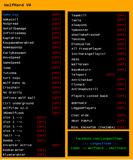Select the Envanter Active entry

pos(17,145)
